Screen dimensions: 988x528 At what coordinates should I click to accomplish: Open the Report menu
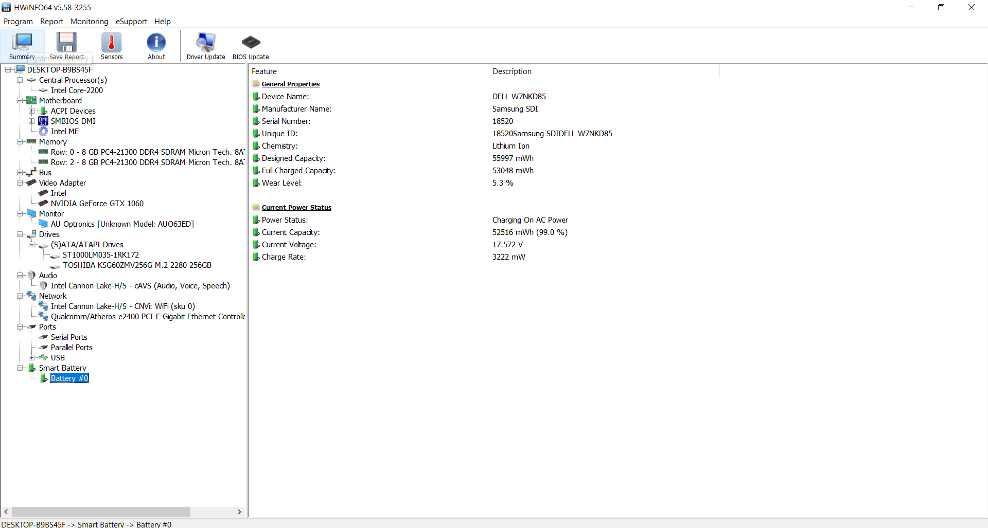[51, 21]
